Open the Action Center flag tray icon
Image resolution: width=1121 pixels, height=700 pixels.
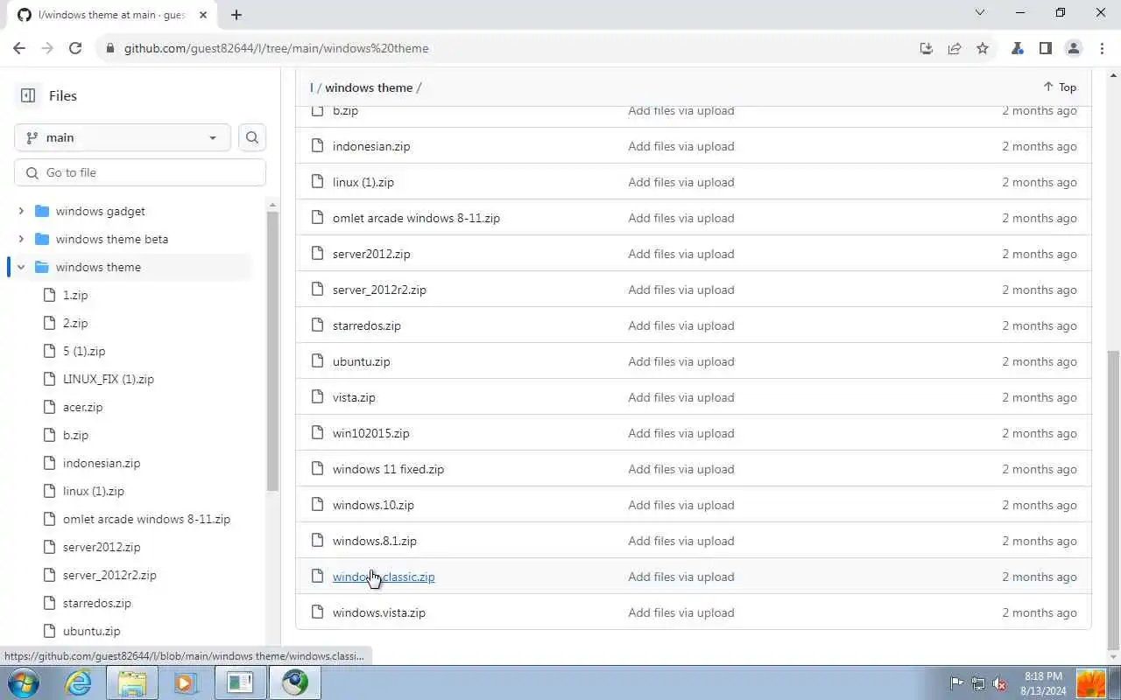point(956,683)
